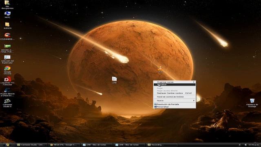261x147 pixels.
Task: Select the LINK text file on desktop
Action: point(114,80)
